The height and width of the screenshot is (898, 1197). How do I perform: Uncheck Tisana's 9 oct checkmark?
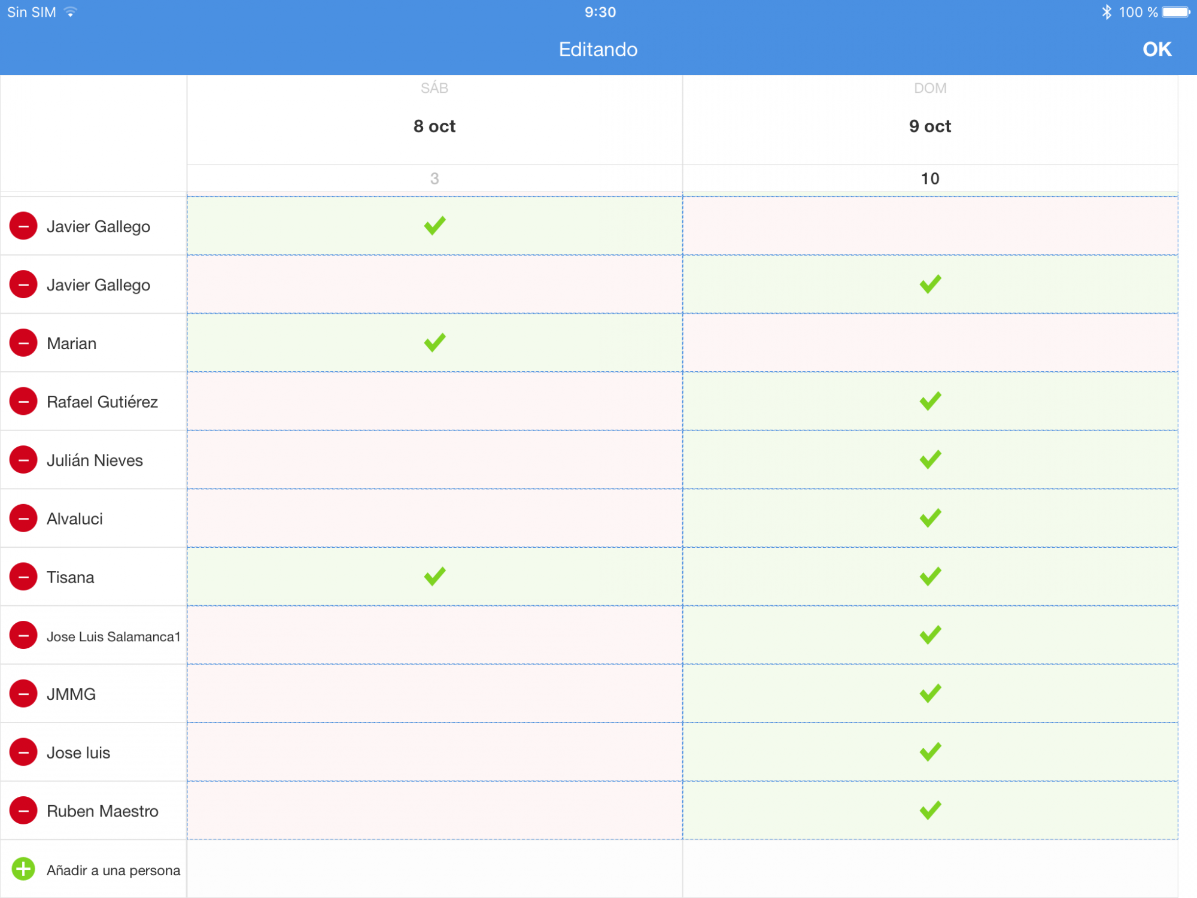(930, 577)
